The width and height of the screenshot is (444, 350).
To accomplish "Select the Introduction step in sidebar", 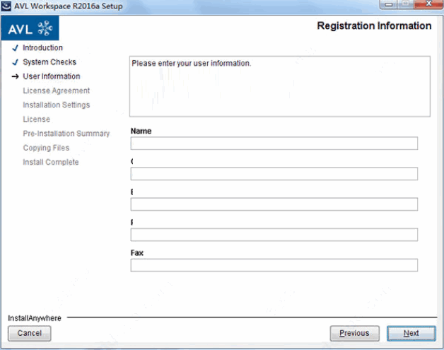I will (42, 48).
